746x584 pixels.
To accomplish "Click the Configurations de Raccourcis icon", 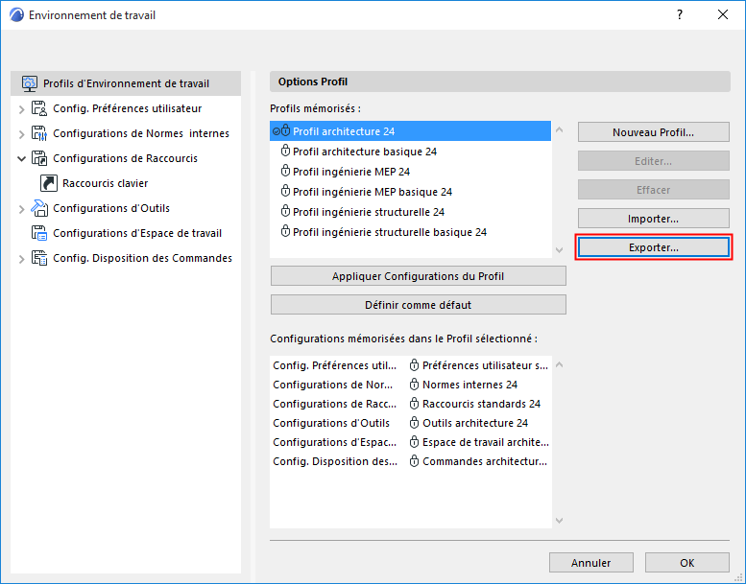I will click(39, 158).
